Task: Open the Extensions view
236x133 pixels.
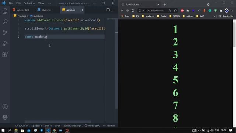Action: [x=5, y=54]
